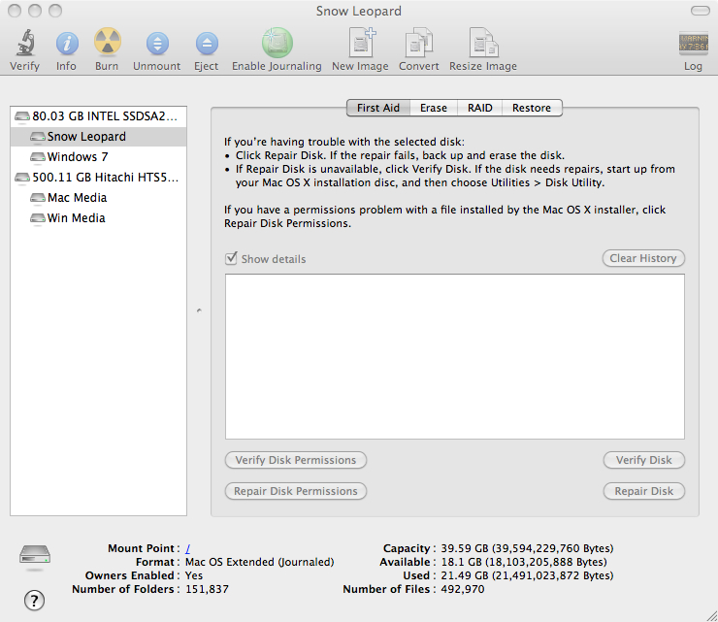Click the sidebar splitter handle dot
The image size is (718, 622).
click(199, 311)
